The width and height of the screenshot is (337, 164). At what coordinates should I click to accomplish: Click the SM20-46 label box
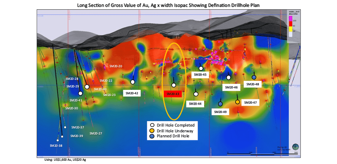(x=231, y=87)
